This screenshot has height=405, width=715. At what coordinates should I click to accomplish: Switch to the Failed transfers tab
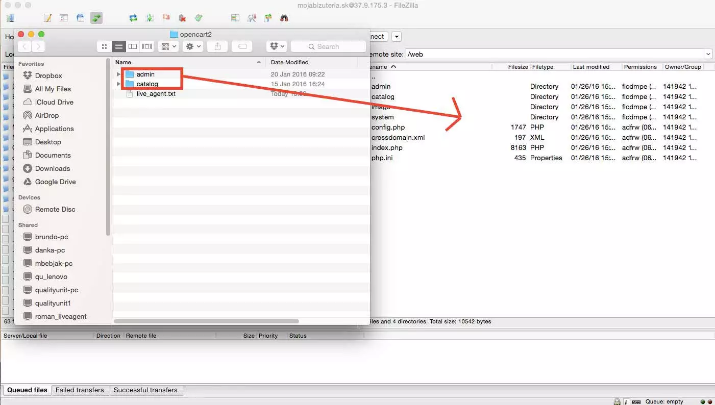pyautogui.click(x=80, y=390)
